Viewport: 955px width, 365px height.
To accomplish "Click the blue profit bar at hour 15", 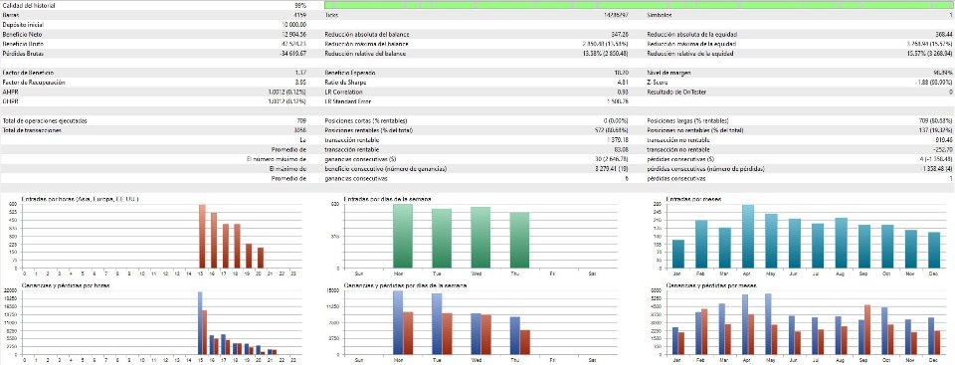I will coord(200,323).
